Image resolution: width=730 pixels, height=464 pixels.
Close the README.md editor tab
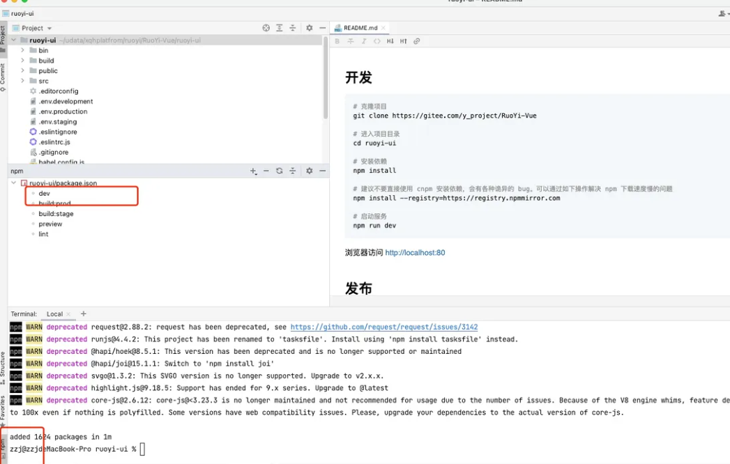[x=383, y=28]
